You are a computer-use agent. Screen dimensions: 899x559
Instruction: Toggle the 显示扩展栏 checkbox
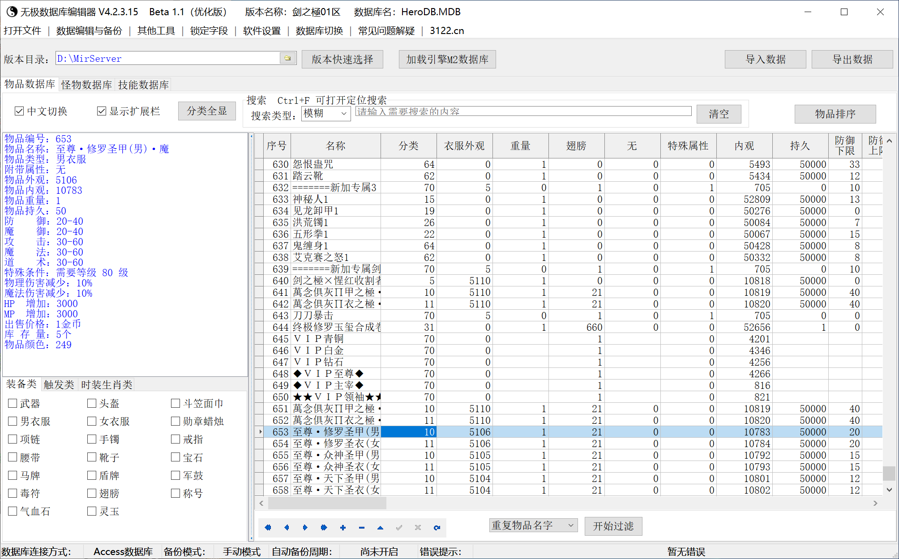pyautogui.click(x=102, y=111)
